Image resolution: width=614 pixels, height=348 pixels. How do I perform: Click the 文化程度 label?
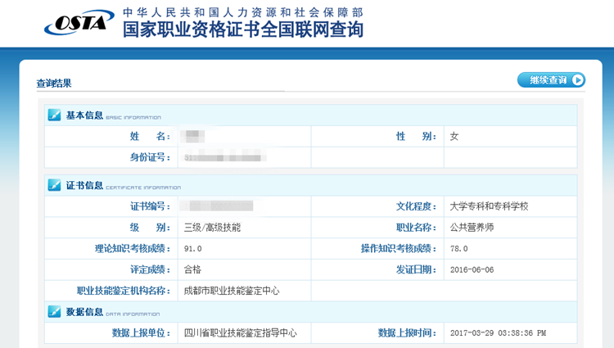click(x=416, y=206)
